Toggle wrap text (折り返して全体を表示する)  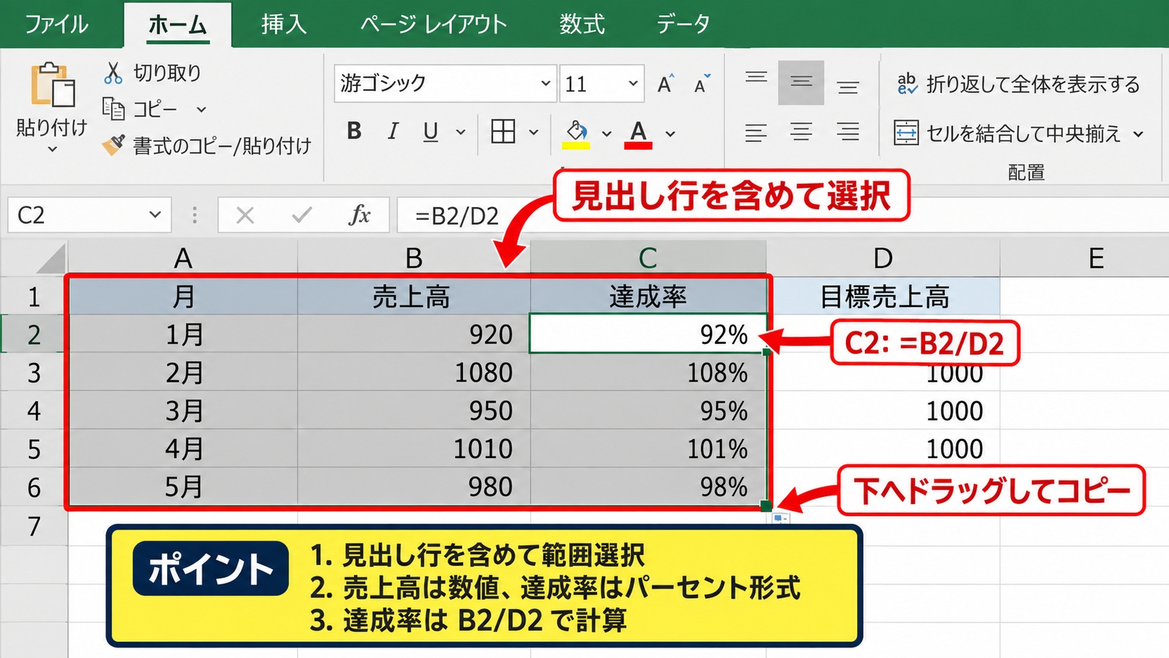point(1018,84)
